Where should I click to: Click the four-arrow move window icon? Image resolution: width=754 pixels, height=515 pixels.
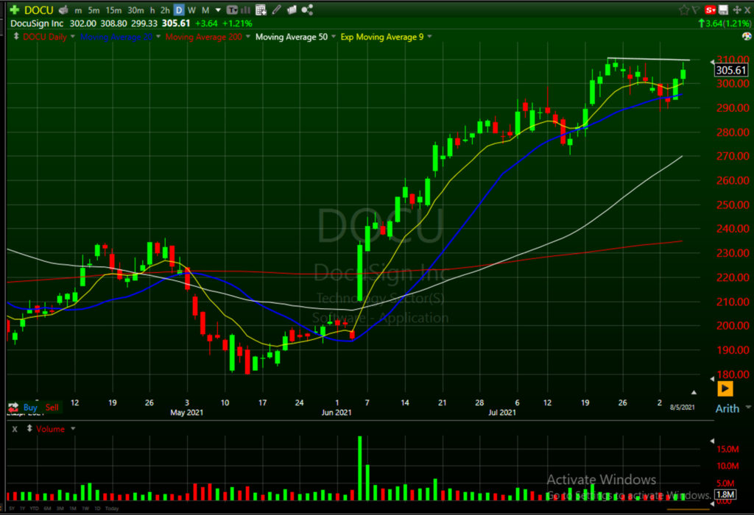pyautogui.click(x=736, y=10)
